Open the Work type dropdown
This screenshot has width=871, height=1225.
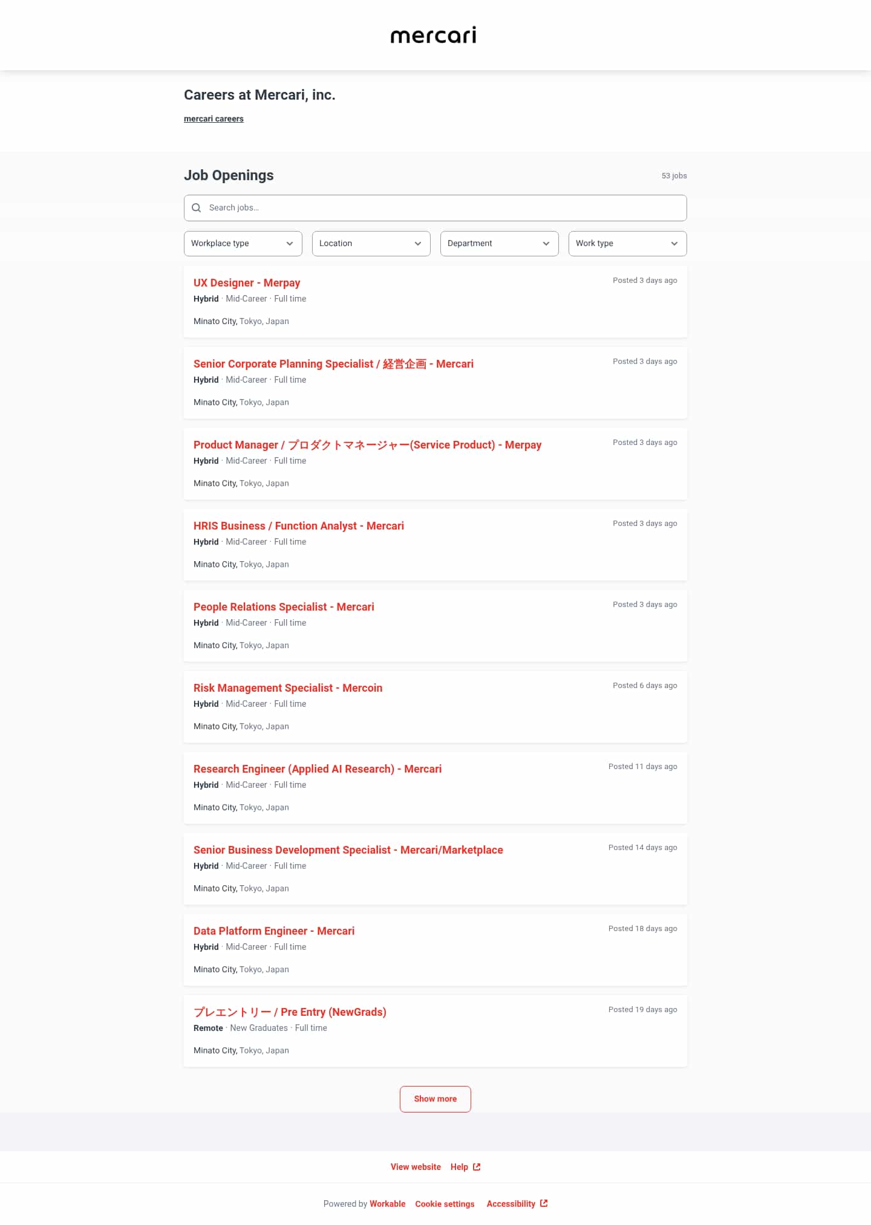pos(628,244)
